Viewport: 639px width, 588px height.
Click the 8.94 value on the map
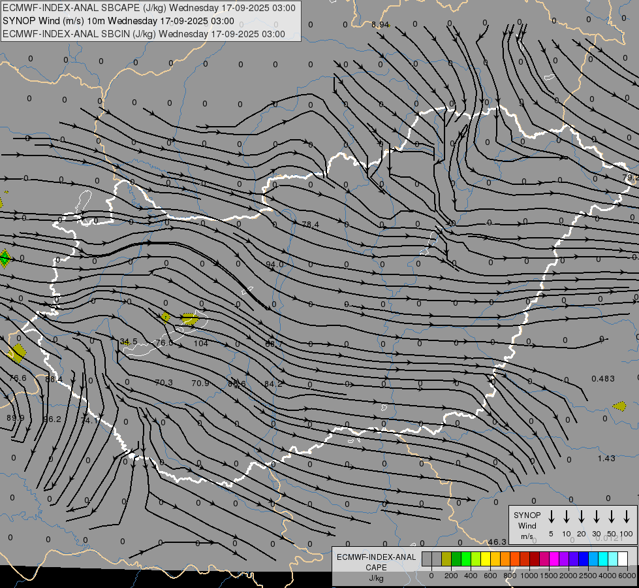pyautogui.click(x=380, y=24)
